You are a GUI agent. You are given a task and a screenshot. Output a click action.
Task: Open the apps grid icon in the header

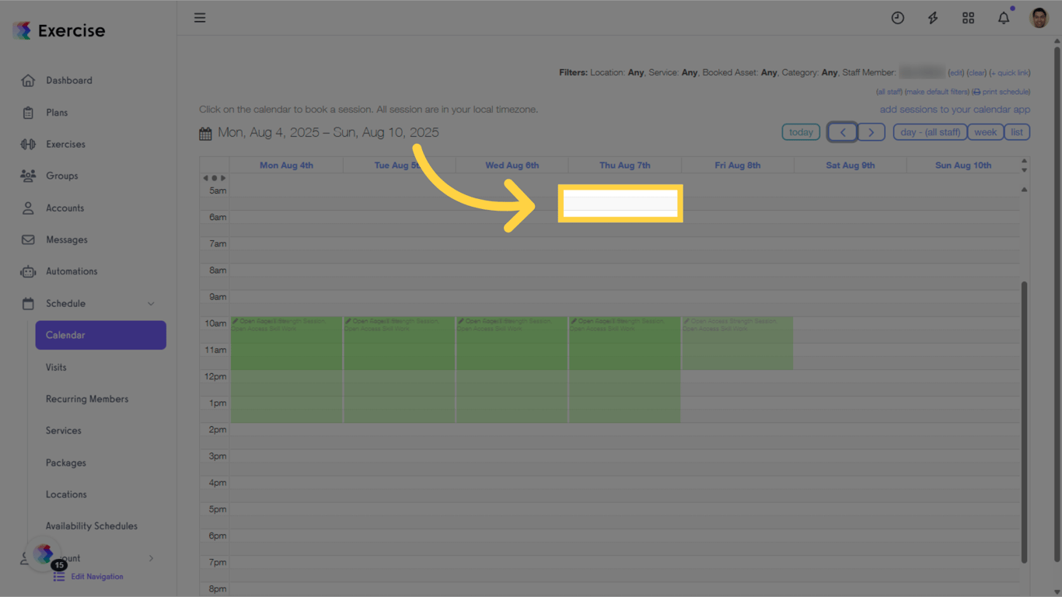click(968, 17)
